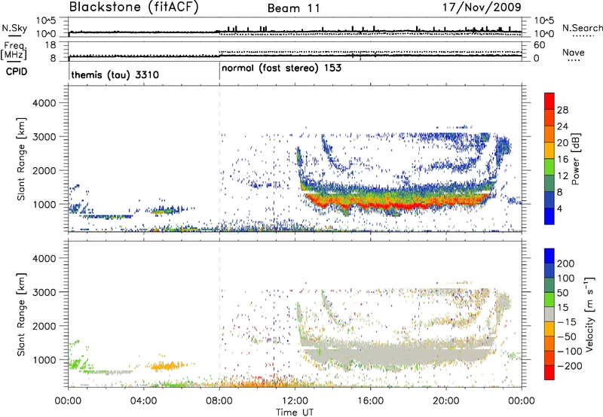Click the yellow 16-20 dB power swatch
603x417 pixels.
pos(549,150)
